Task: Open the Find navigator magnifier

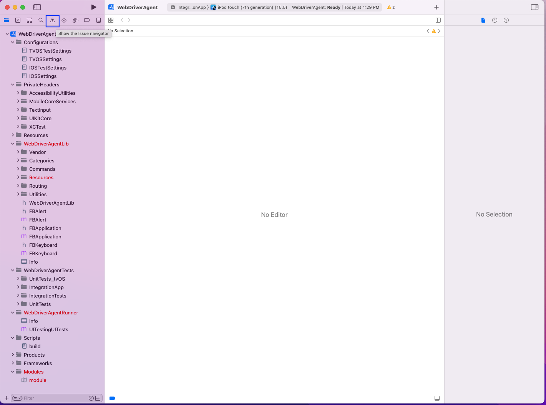Action: [x=41, y=20]
